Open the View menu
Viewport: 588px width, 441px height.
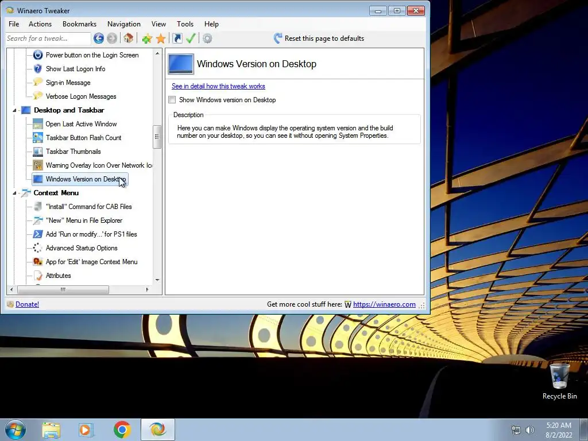tap(158, 24)
